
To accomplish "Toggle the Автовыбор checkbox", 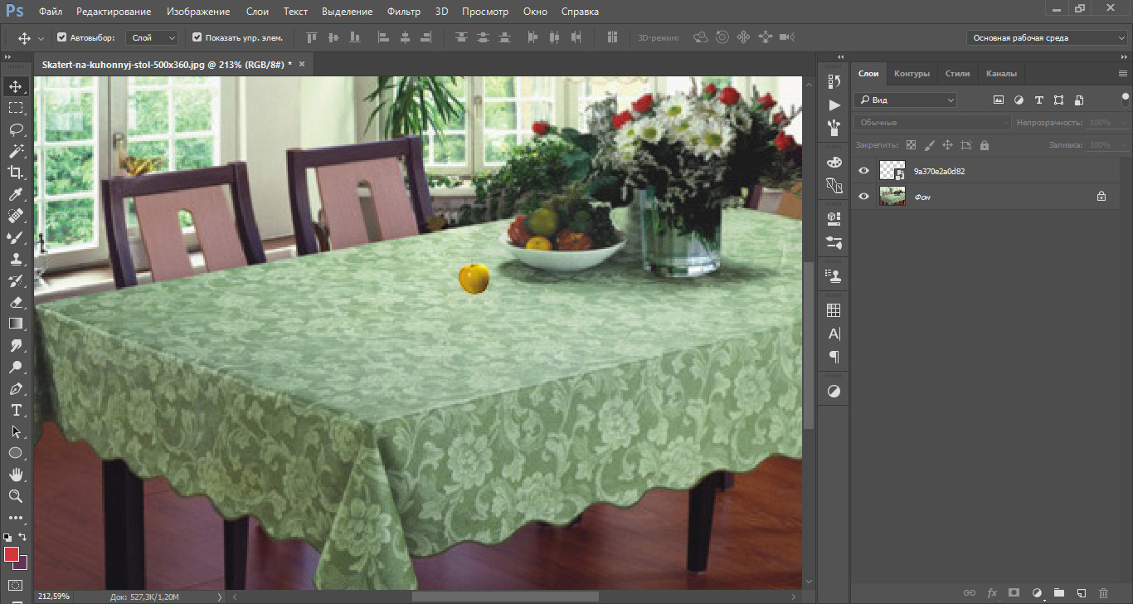I will 62,37.
